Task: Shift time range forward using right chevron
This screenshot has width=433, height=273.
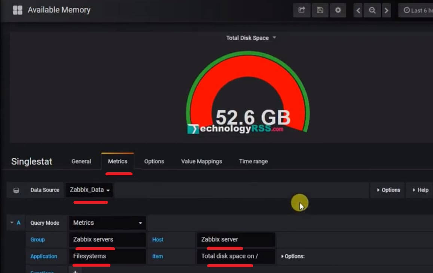Action: (x=386, y=10)
